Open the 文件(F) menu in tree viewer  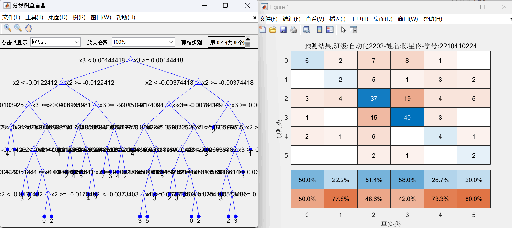pyautogui.click(x=11, y=17)
